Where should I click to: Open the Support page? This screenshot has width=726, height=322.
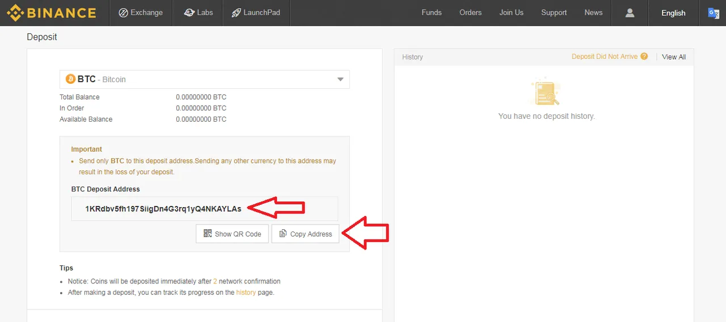[x=554, y=12]
